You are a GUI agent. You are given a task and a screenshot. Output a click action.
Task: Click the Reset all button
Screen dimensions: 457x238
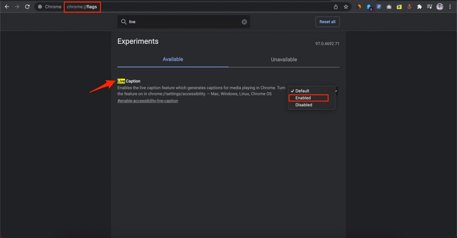click(327, 22)
